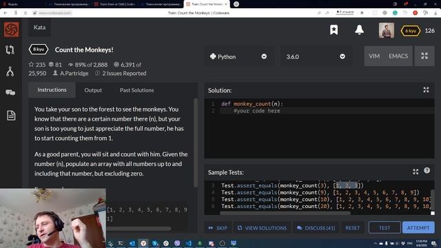Open the 3.6.0 version dropdown
This screenshot has width=441, height=248.
316,56
